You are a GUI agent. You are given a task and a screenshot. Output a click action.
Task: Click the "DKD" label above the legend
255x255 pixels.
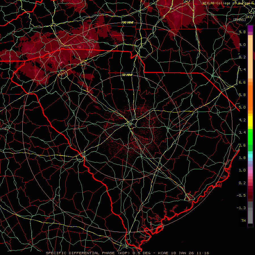249,17
